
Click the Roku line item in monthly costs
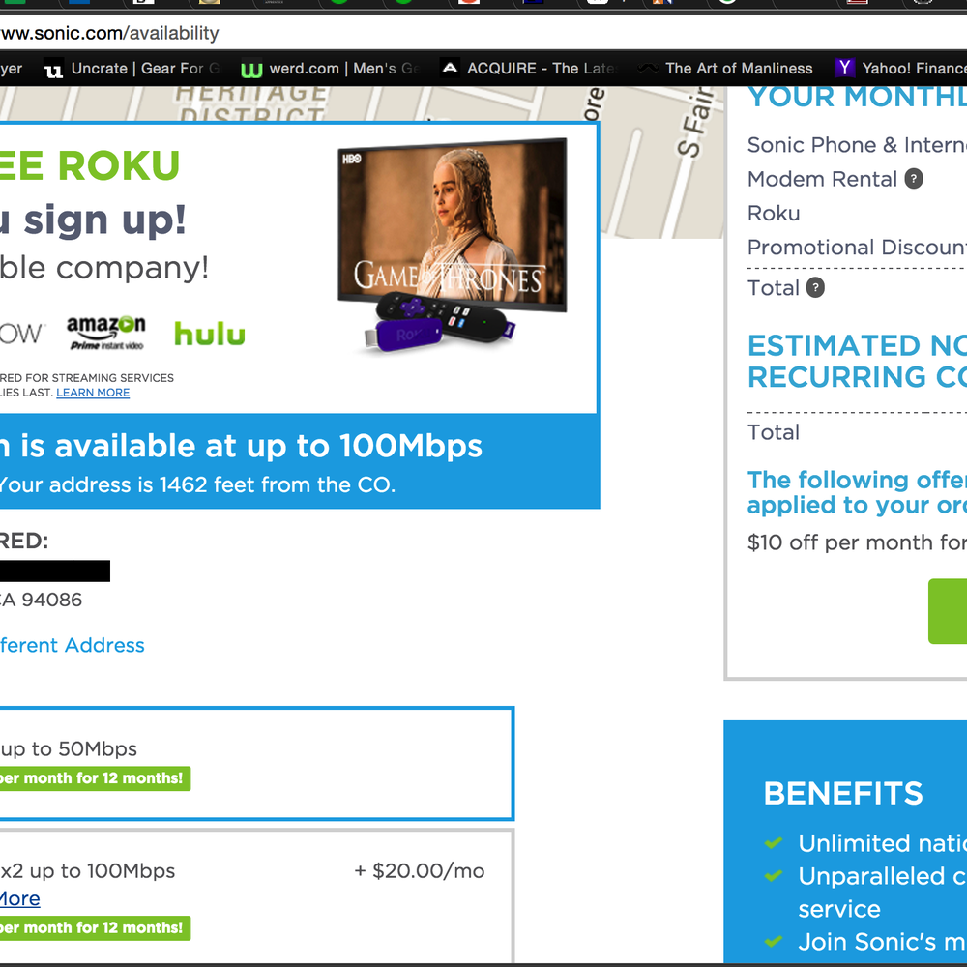tap(774, 214)
